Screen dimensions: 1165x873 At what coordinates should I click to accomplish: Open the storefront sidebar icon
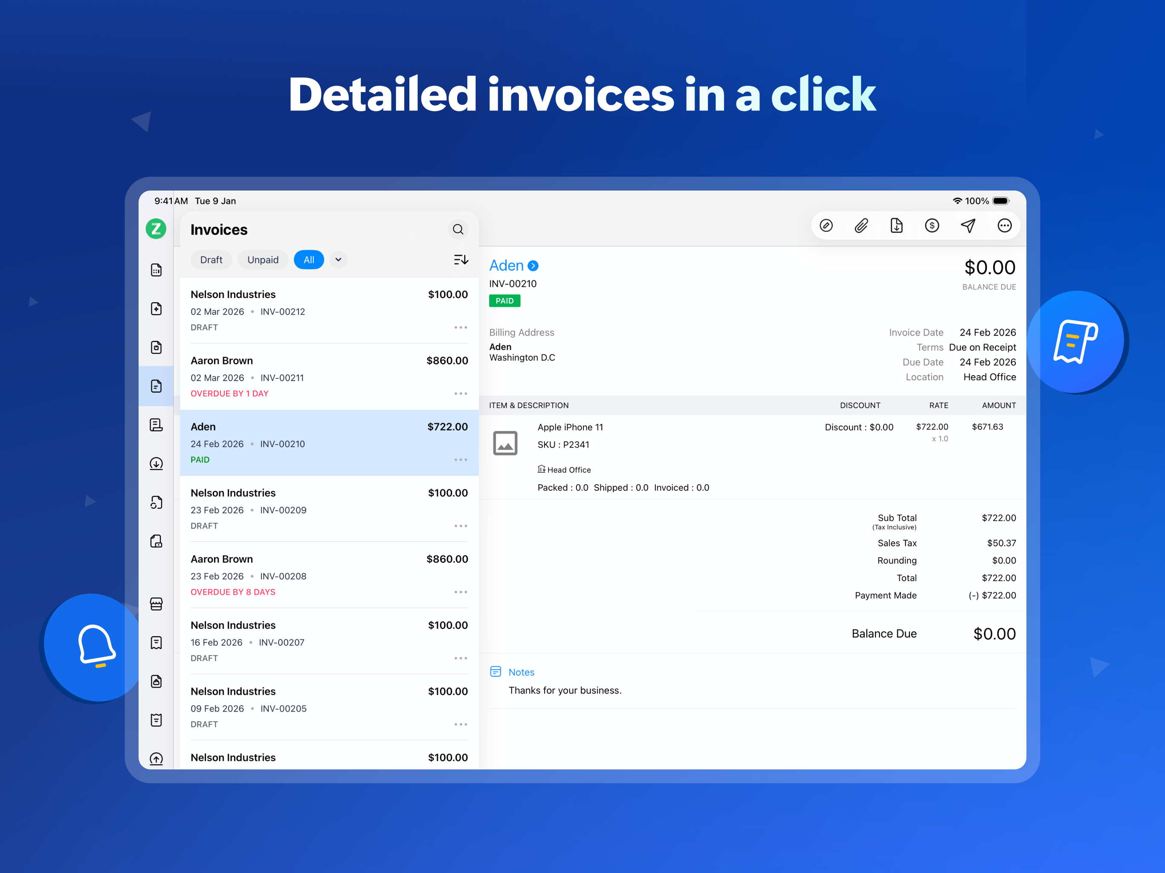[156, 604]
